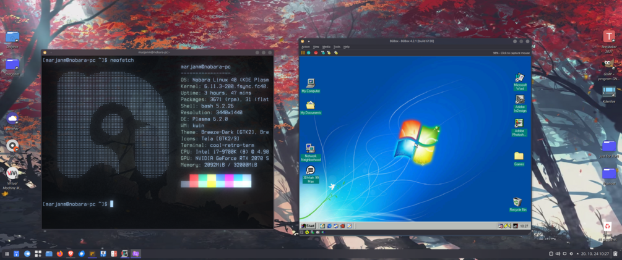Click the "Terminal: cool-retro-term" line
Screen dimensions: 622x260
[217, 145]
